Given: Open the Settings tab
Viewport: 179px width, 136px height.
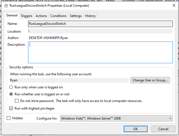Looking at the screenshot, I should 76,16.
